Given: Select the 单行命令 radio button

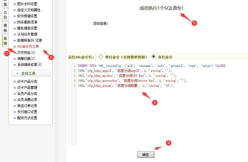Looking at the screenshot, I should point(101,57).
